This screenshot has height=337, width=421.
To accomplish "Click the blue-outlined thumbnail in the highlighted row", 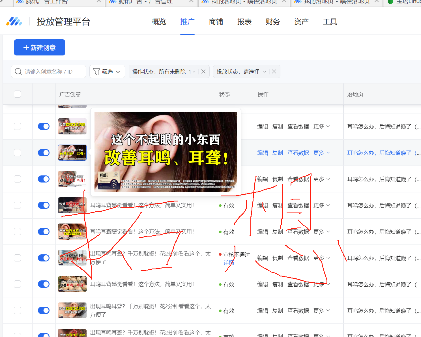I will pos(72,153).
